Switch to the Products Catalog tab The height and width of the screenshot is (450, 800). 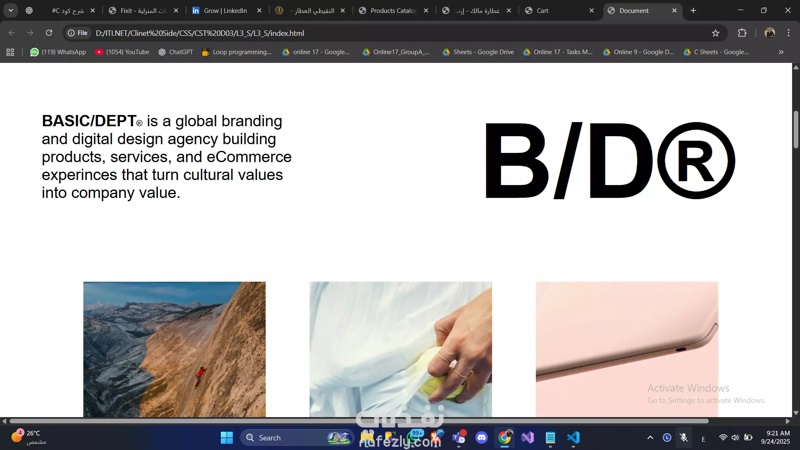click(x=393, y=10)
